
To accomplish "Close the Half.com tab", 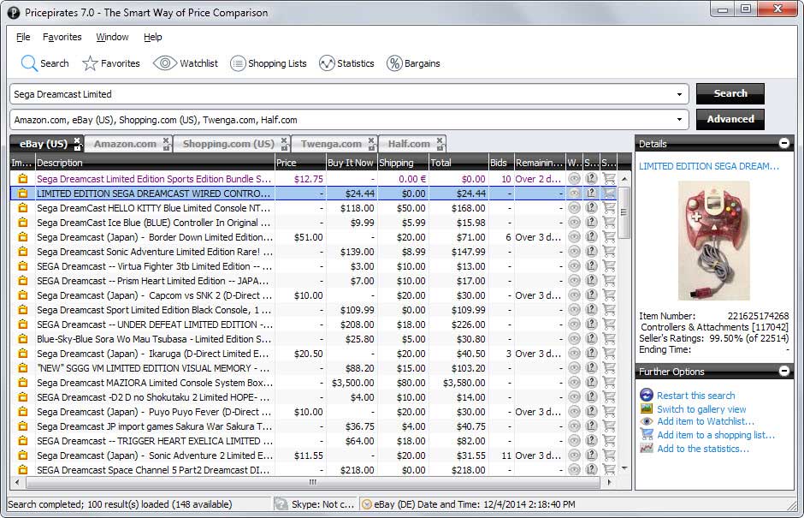I will click(440, 140).
